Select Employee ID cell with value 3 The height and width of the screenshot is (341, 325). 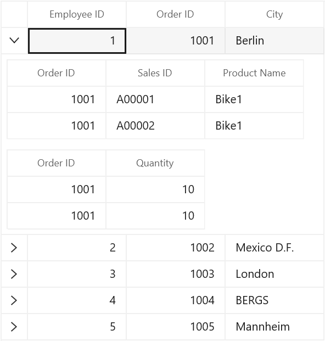point(77,274)
